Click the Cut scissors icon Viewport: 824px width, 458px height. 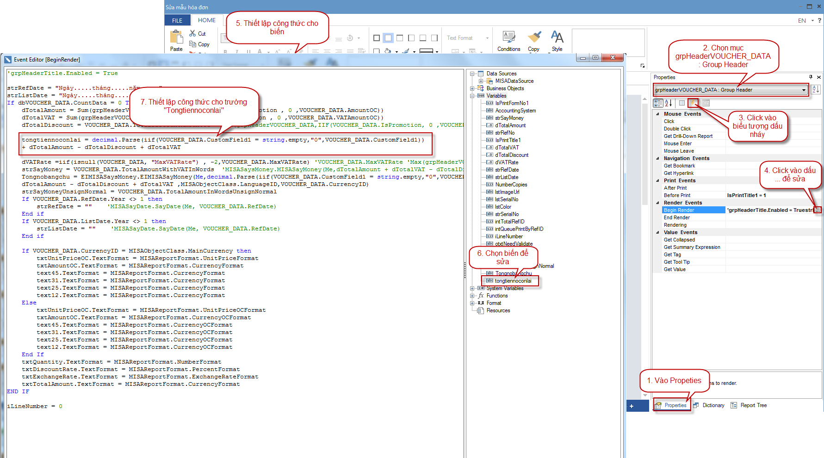pyautogui.click(x=192, y=33)
